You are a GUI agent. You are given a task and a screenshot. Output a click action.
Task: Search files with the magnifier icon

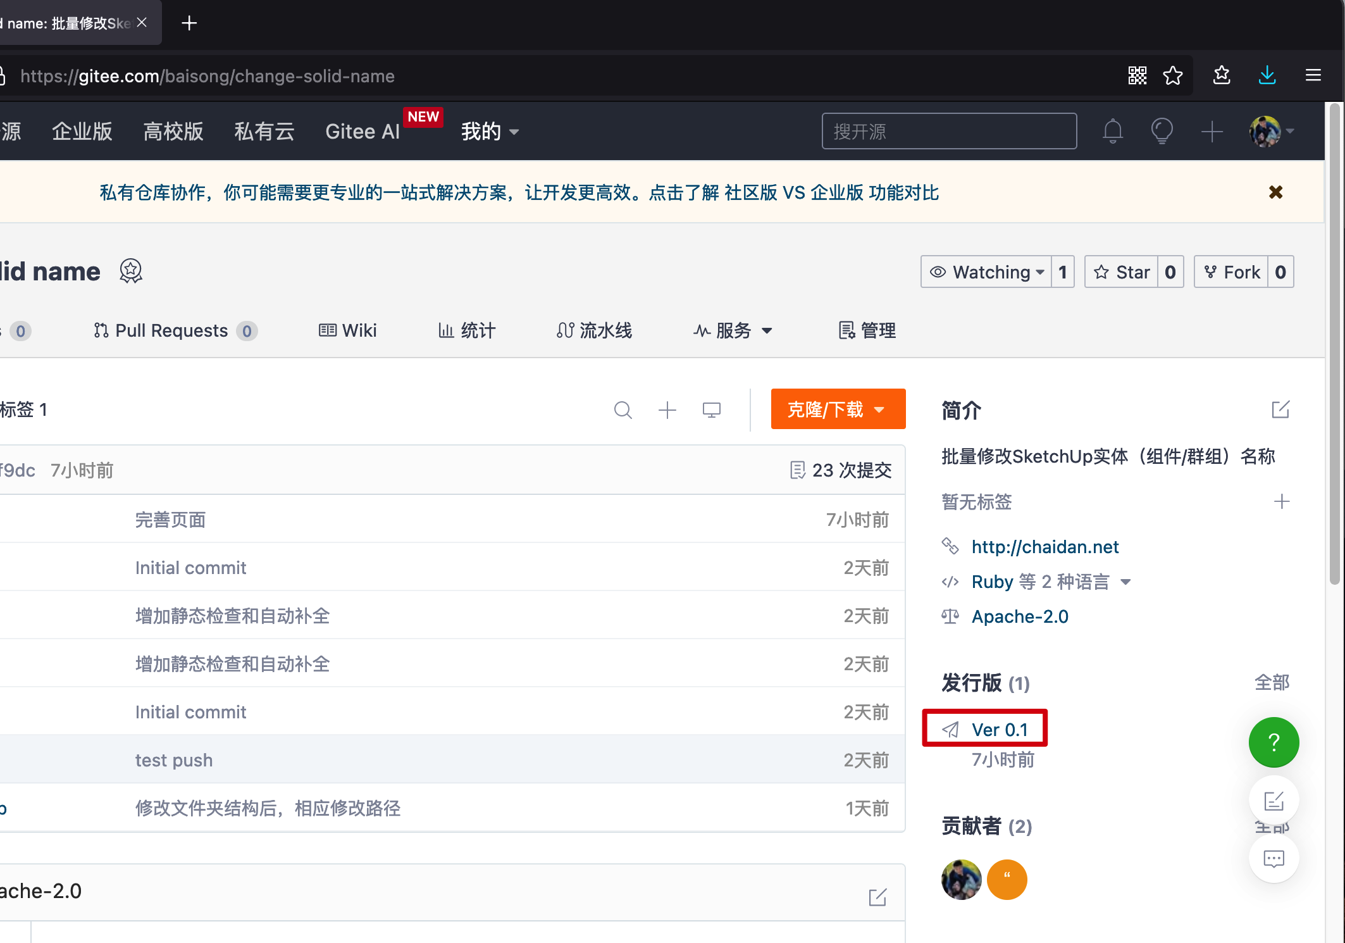623,410
